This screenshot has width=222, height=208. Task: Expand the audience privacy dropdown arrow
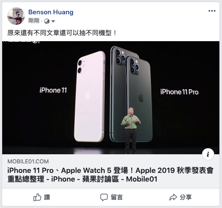53,22
